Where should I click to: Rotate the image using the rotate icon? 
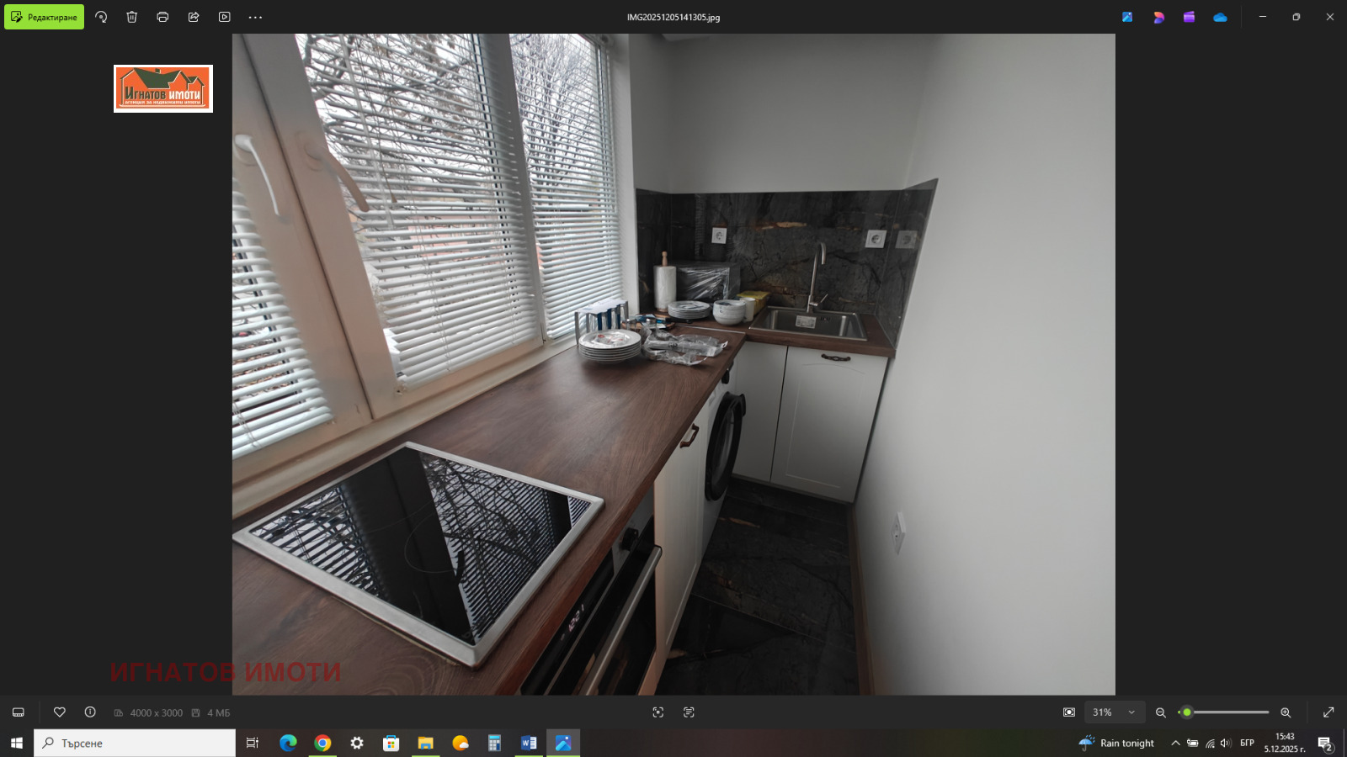[x=101, y=17]
